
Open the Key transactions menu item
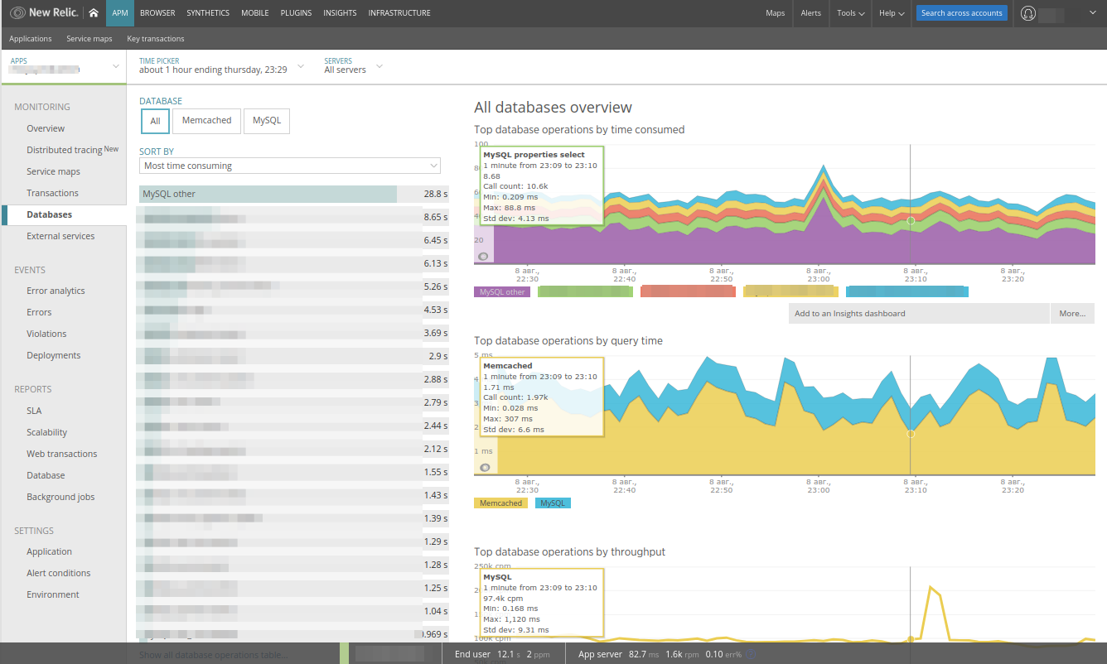(x=155, y=38)
